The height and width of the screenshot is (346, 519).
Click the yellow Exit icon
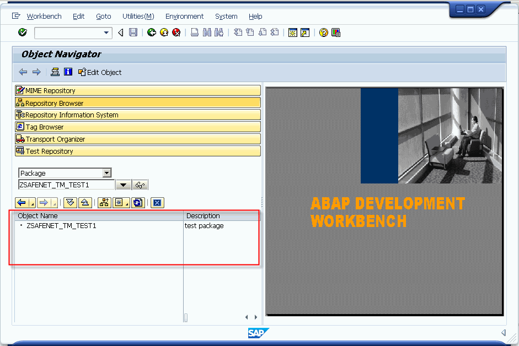pyautogui.click(x=164, y=33)
